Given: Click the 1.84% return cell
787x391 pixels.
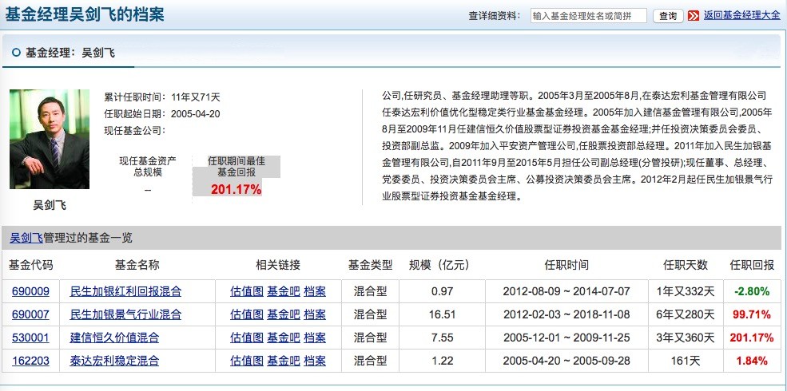Looking at the screenshot, I should point(751,361).
